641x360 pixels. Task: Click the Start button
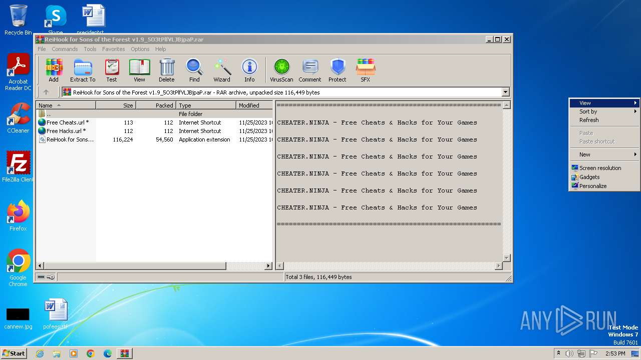(x=14, y=353)
